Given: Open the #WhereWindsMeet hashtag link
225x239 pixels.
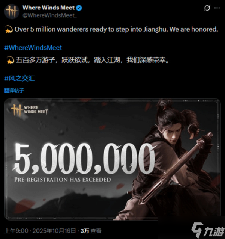Looking at the screenshot, I should [33, 48].
